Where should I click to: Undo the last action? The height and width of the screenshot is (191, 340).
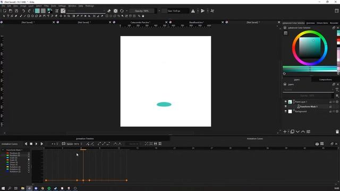[x=23, y=11]
